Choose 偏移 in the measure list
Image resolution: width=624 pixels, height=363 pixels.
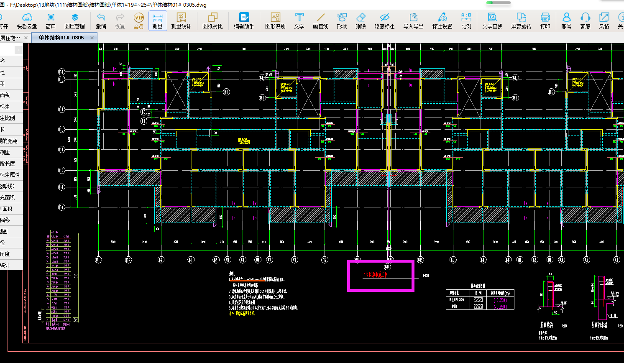coord(11,220)
